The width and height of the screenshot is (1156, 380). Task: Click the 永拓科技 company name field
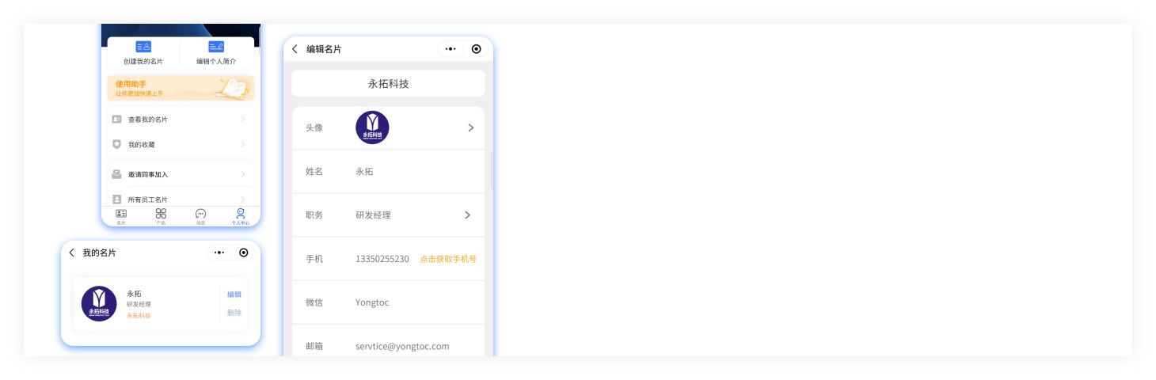coord(388,83)
